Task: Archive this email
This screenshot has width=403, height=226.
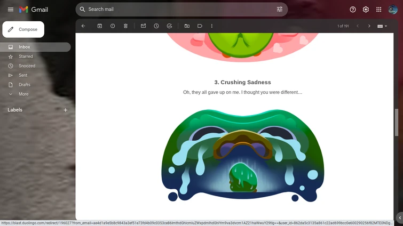Action: [100, 26]
